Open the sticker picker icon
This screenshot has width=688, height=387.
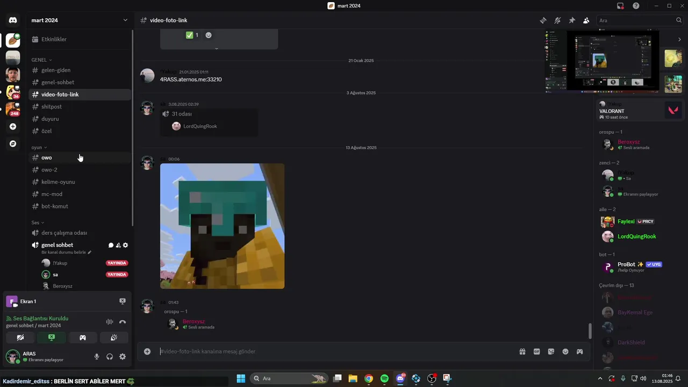tap(551, 352)
